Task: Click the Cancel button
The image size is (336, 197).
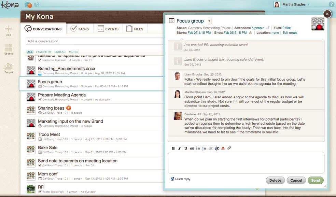Action: [x=296, y=180]
